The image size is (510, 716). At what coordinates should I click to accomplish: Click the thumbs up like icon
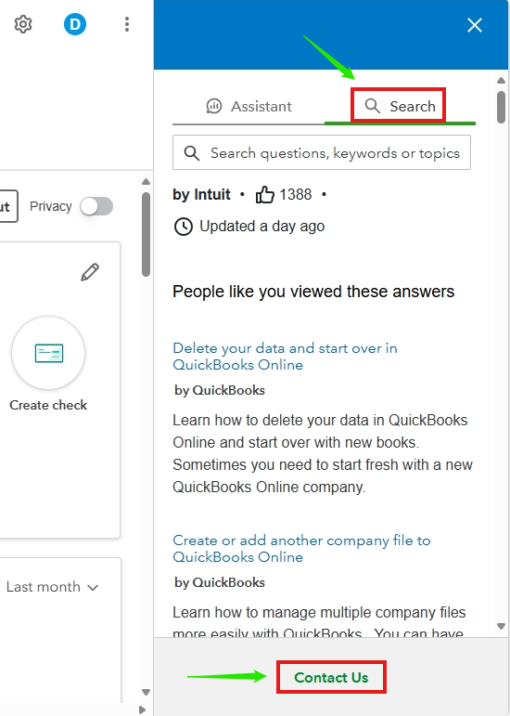265,194
